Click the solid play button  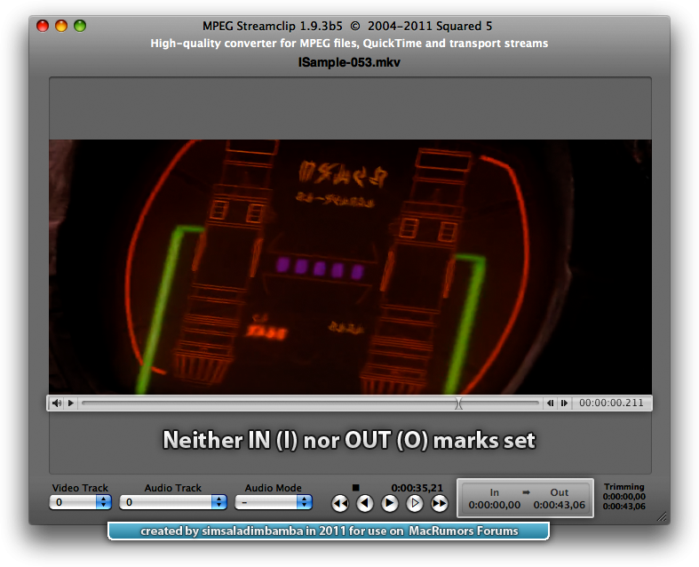click(x=390, y=504)
